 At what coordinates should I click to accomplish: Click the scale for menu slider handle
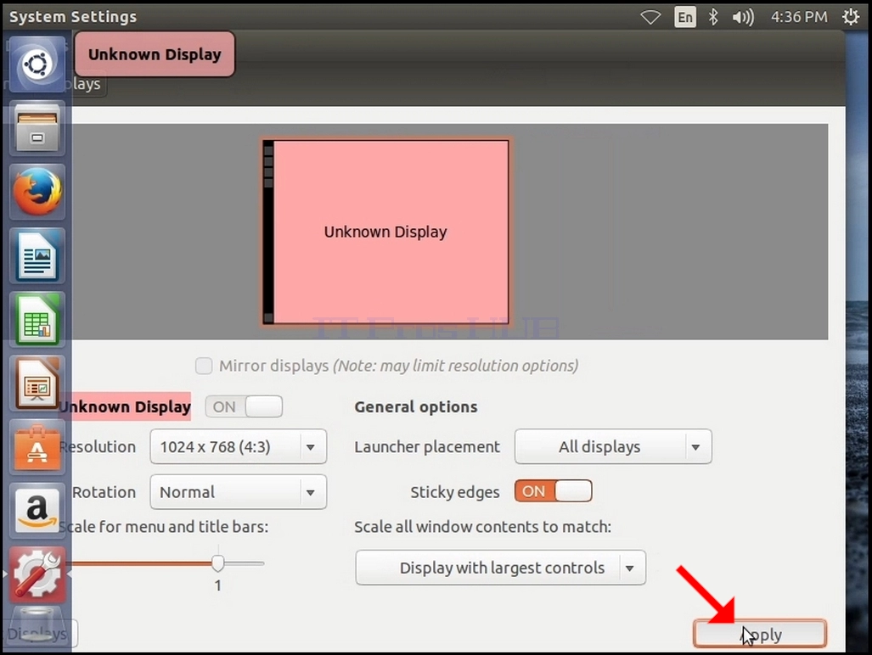tap(218, 563)
